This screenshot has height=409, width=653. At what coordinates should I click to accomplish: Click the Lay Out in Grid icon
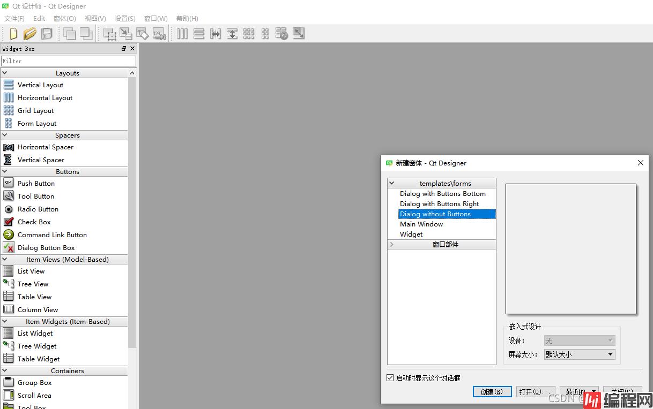[x=249, y=34]
